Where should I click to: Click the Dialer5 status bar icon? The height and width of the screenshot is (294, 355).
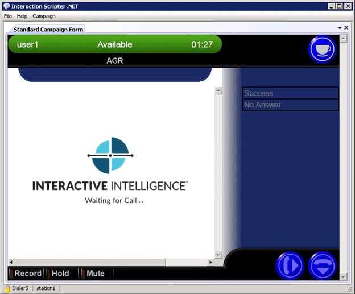click(8, 288)
